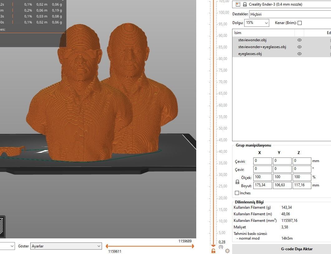
Task: Click the printer preset flag icon
Action: pos(238,4)
